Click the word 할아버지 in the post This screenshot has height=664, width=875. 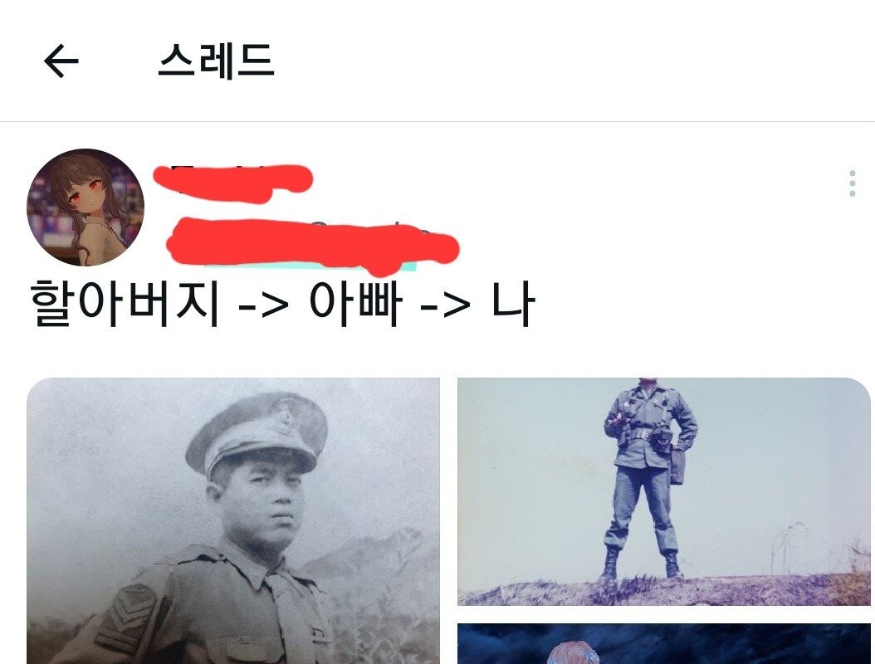pos(124,304)
